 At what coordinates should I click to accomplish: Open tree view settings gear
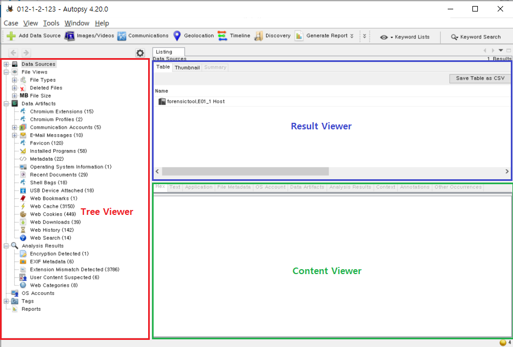(140, 53)
